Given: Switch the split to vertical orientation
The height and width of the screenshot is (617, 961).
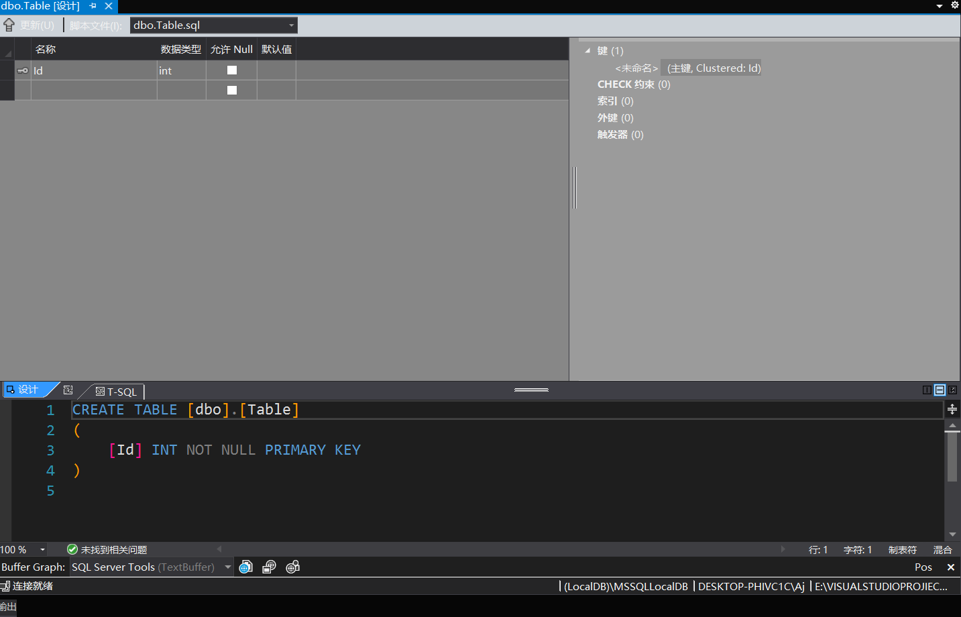Looking at the screenshot, I should [x=927, y=390].
